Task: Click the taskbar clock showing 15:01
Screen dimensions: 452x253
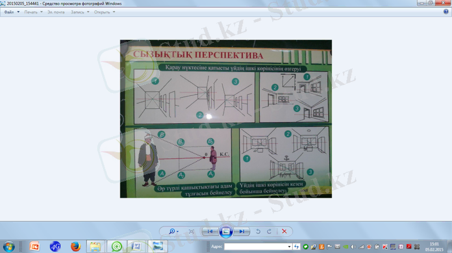Action: click(x=434, y=246)
